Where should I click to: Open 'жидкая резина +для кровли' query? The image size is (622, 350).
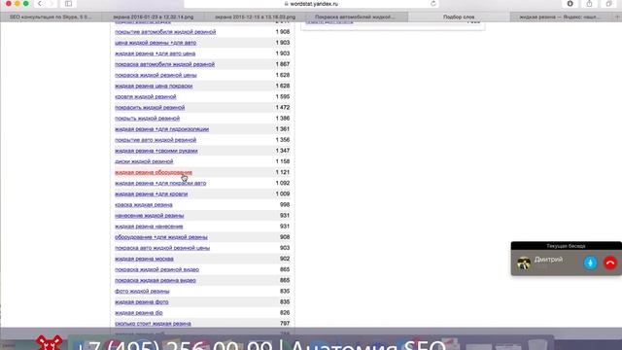(152, 193)
